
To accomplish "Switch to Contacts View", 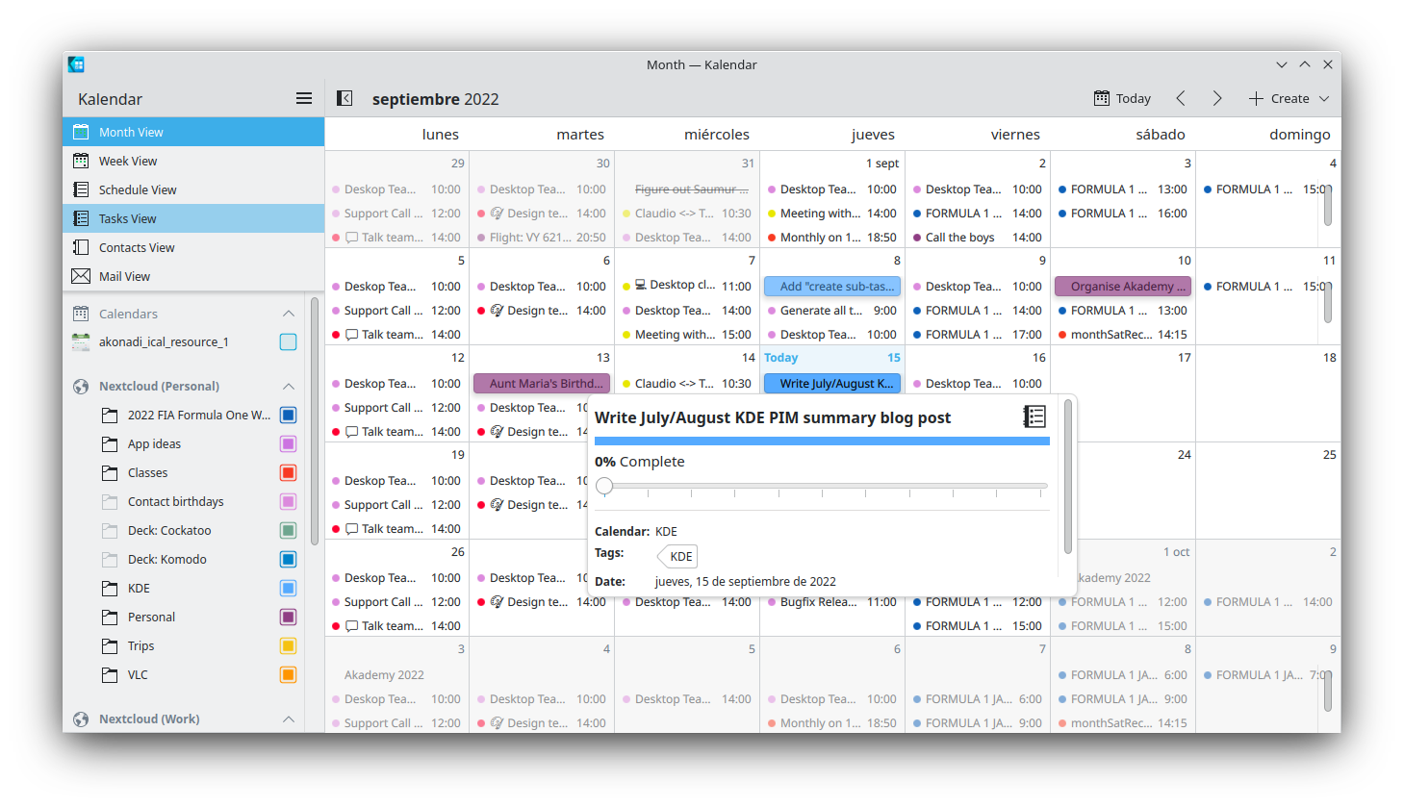I will (x=193, y=247).
